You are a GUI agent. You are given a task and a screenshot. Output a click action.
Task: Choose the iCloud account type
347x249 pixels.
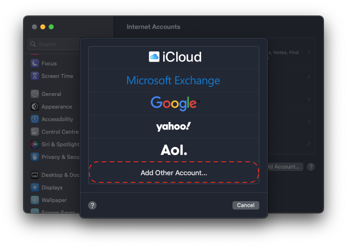tap(174, 57)
